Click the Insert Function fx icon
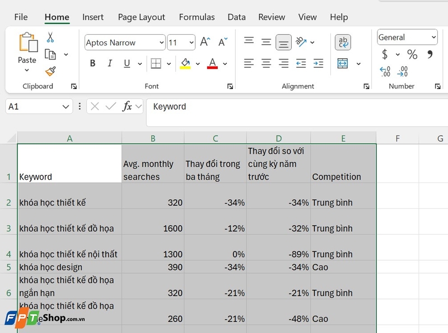Viewport: 448px width, 333px height. click(127, 106)
